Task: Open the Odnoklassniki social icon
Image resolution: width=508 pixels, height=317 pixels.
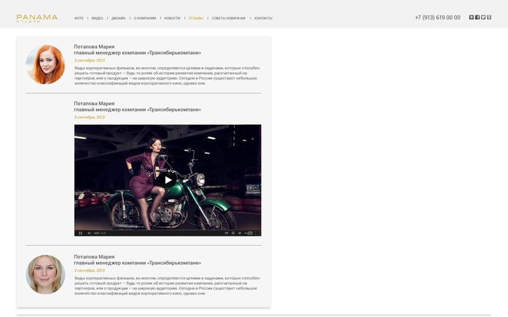Action: point(489,17)
